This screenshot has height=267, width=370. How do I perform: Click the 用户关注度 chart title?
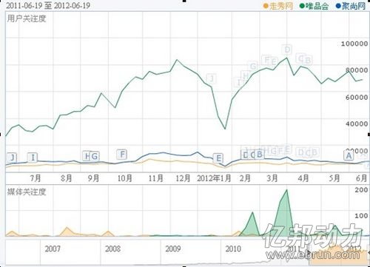click(x=27, y=18)
